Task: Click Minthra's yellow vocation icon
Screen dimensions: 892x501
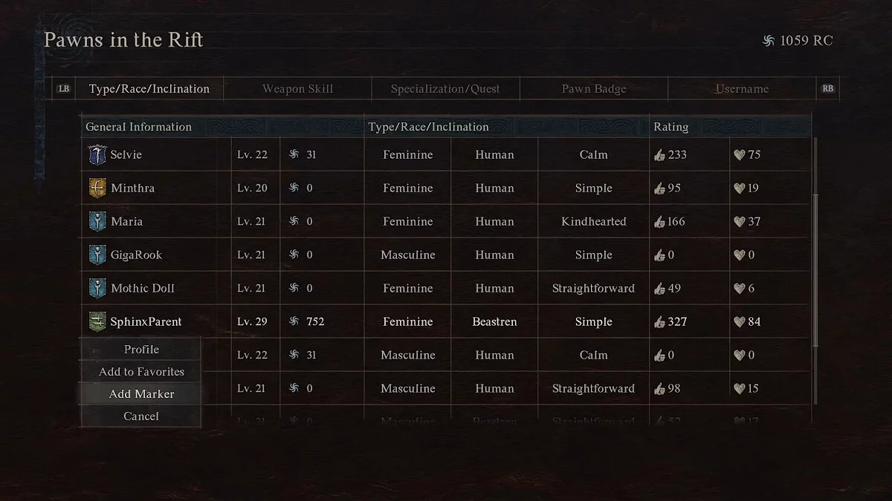Action: [x=97, y=188]
